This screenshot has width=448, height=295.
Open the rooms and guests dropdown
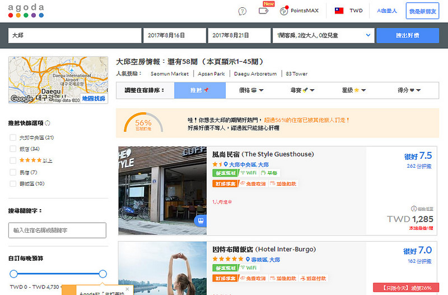click(x=324, y=35)
